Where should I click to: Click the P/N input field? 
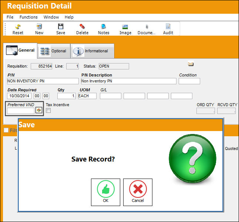[43, 81]
